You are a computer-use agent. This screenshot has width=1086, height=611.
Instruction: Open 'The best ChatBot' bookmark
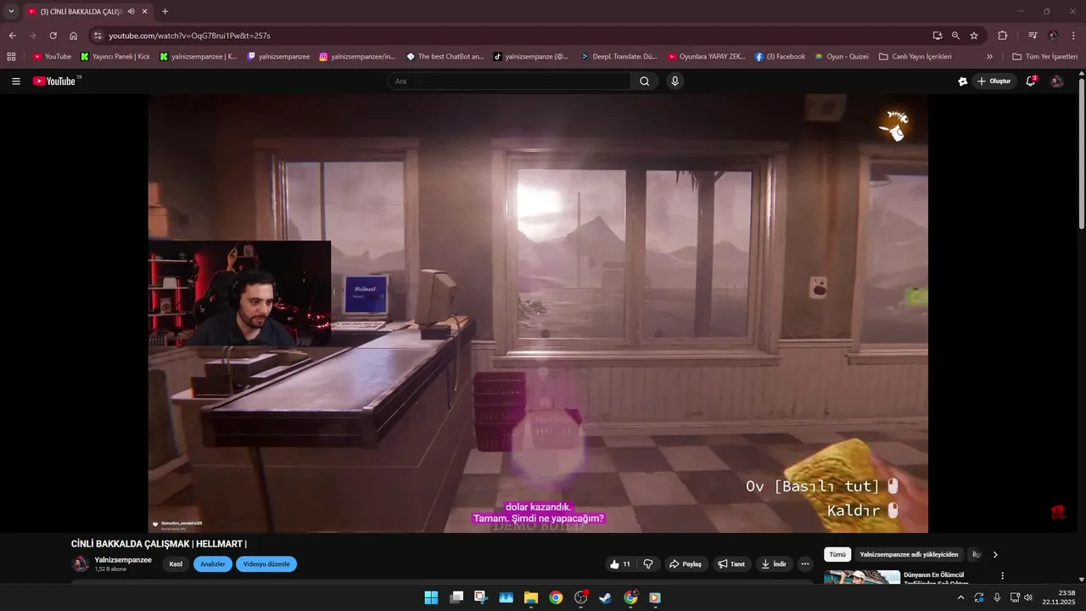[x=445, y=57]
